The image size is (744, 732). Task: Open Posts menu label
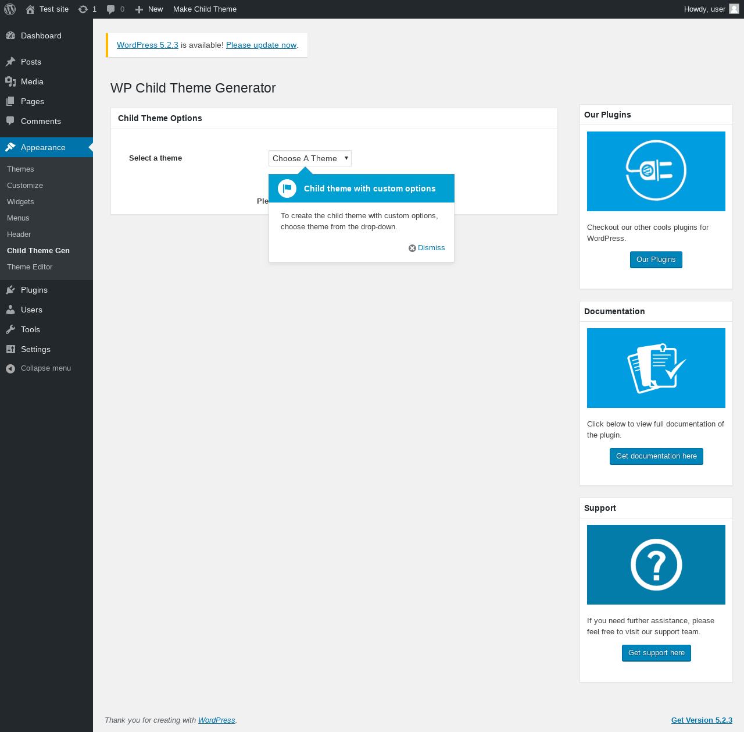[x=31, y=62]
